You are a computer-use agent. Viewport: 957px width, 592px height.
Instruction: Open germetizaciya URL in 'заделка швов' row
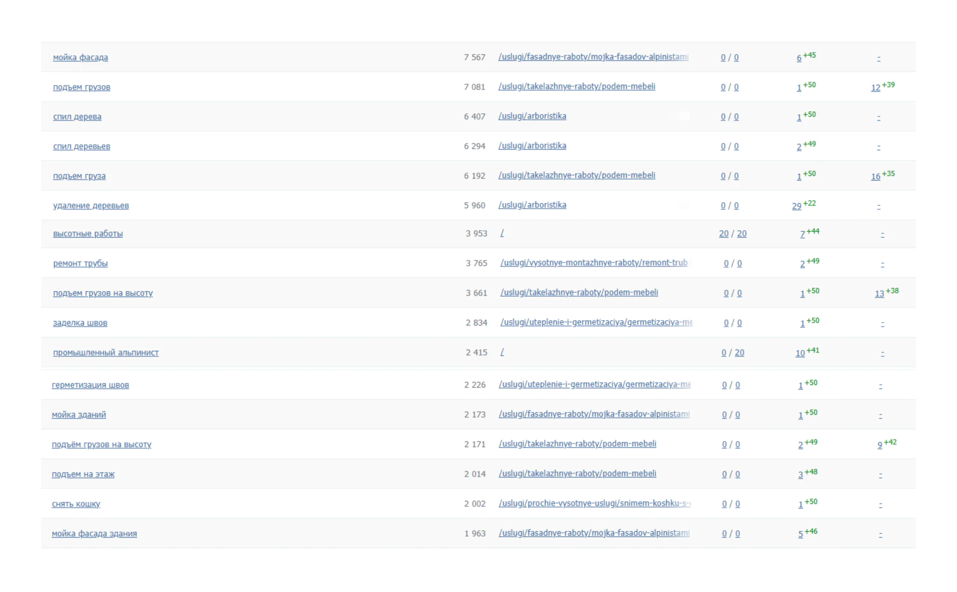[596, 322]
